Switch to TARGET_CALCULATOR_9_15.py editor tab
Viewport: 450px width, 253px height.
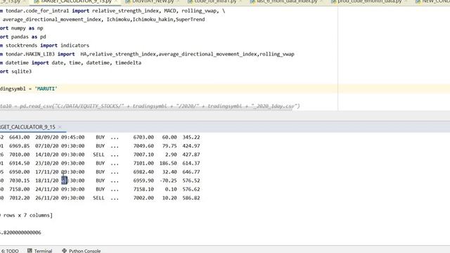point(77,1)
